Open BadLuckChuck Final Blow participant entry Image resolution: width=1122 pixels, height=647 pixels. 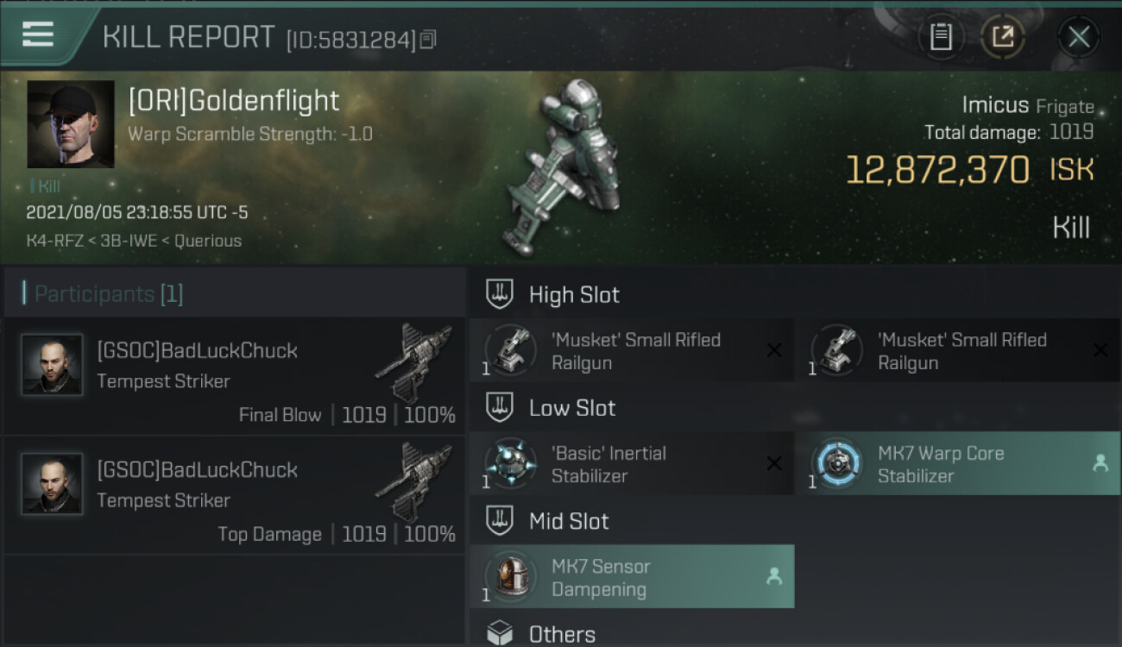235,376
